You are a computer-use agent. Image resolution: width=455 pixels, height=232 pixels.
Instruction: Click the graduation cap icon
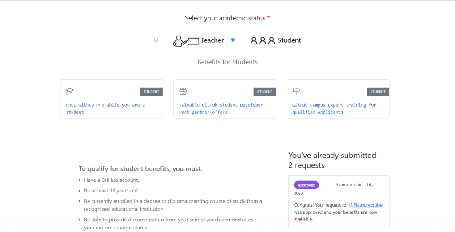click(x=70, y=92)
